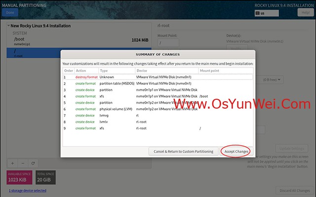The width and height of the screenshot is (316, 197).
Task: Remove mount point with minus icon
Action: 23,163
